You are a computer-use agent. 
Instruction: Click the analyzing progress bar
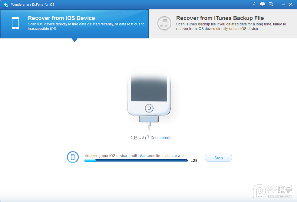136,161
